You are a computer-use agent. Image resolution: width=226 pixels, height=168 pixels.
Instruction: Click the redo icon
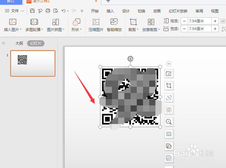click(74, 11)
